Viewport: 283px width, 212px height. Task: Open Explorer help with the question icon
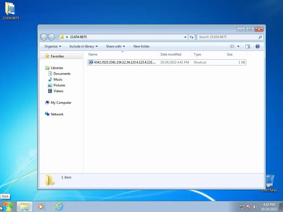pyautogui.click(x=258, y=46)
